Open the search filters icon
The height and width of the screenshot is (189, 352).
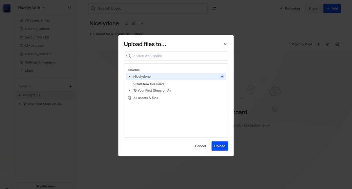pyautogui.click(x=214, y=9)
